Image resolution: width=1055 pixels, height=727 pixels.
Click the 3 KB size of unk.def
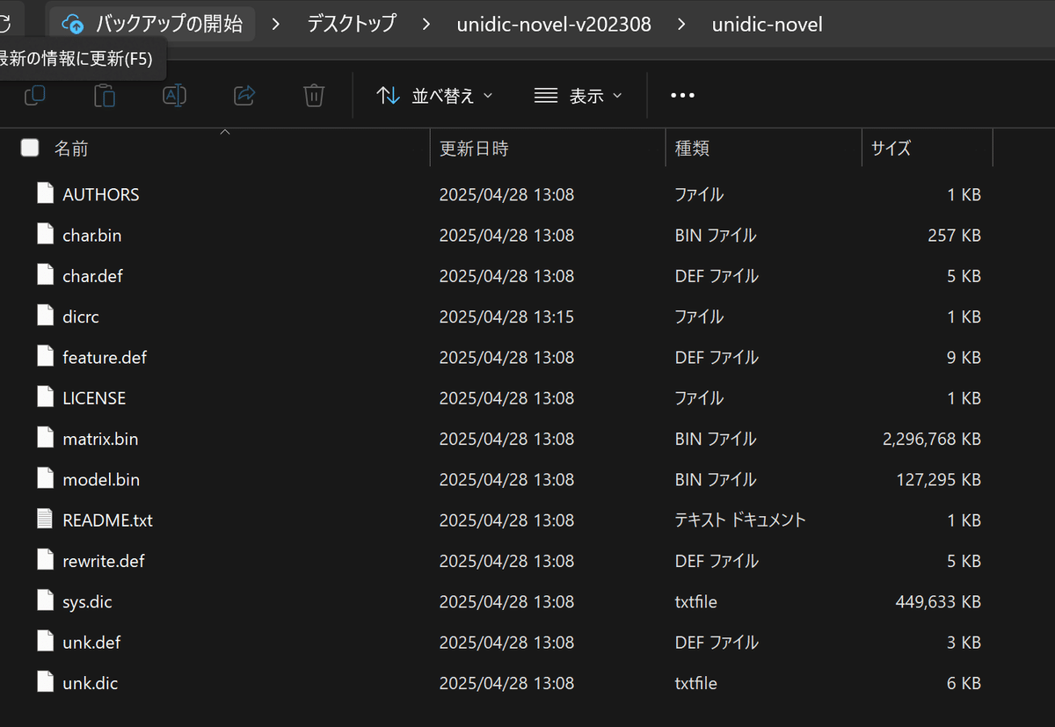click(x=964, y=642)
